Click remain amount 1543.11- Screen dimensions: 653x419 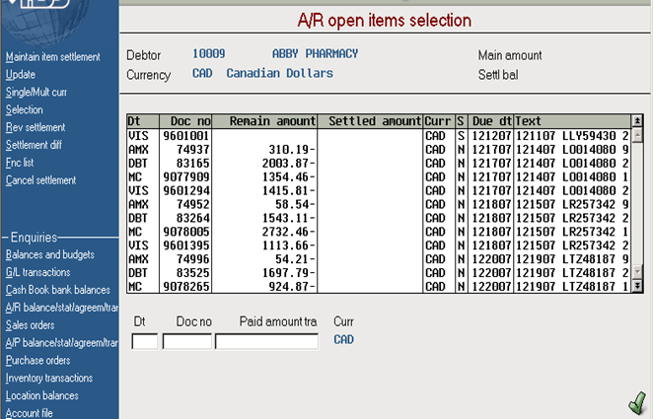[x=288, y=218]
